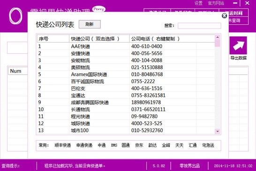Screen dimensions: 256x171
Task: Open 设置 settings in title bar
Action: pos(198,3)
